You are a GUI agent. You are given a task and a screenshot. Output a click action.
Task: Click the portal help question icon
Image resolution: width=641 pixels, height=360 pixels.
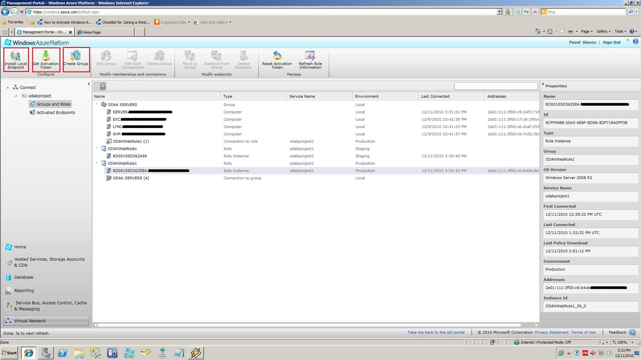coord(635,41)
